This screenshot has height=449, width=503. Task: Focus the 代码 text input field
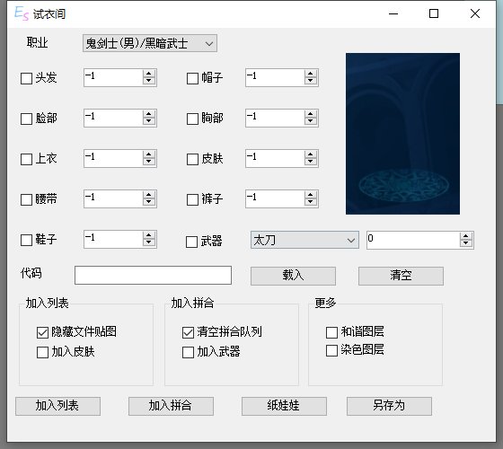153,275
